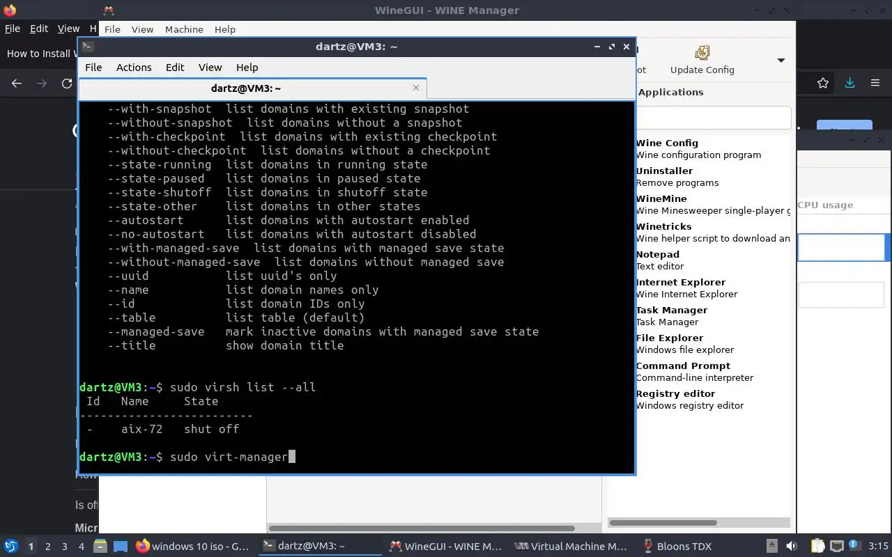Click the 3:15 clock

878,546
